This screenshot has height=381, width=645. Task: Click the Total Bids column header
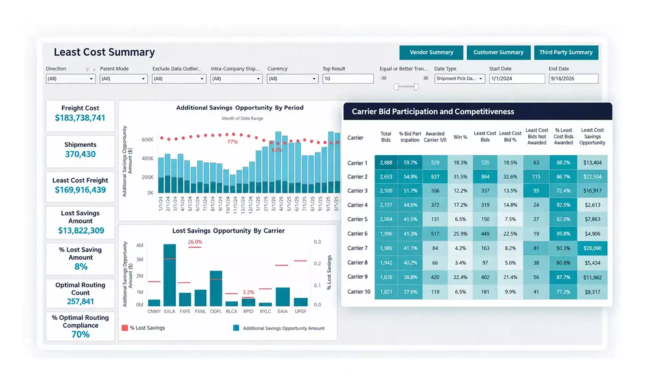pos(386,137)
